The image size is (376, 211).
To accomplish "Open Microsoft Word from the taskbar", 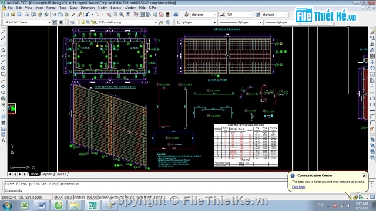I will click(x=42, y=206).
